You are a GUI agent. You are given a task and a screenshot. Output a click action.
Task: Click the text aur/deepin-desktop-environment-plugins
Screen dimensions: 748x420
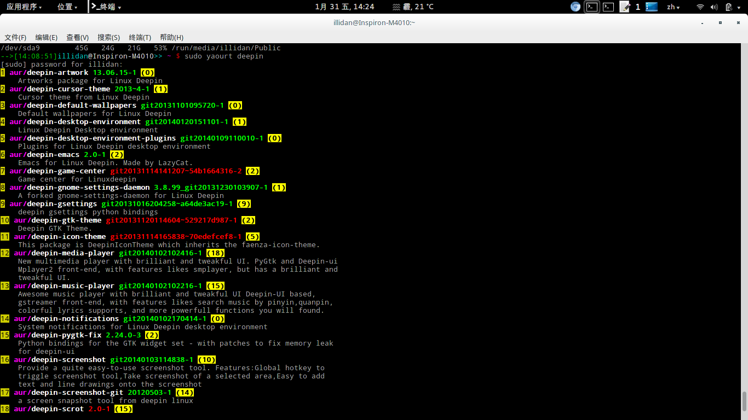coord(93,138)
